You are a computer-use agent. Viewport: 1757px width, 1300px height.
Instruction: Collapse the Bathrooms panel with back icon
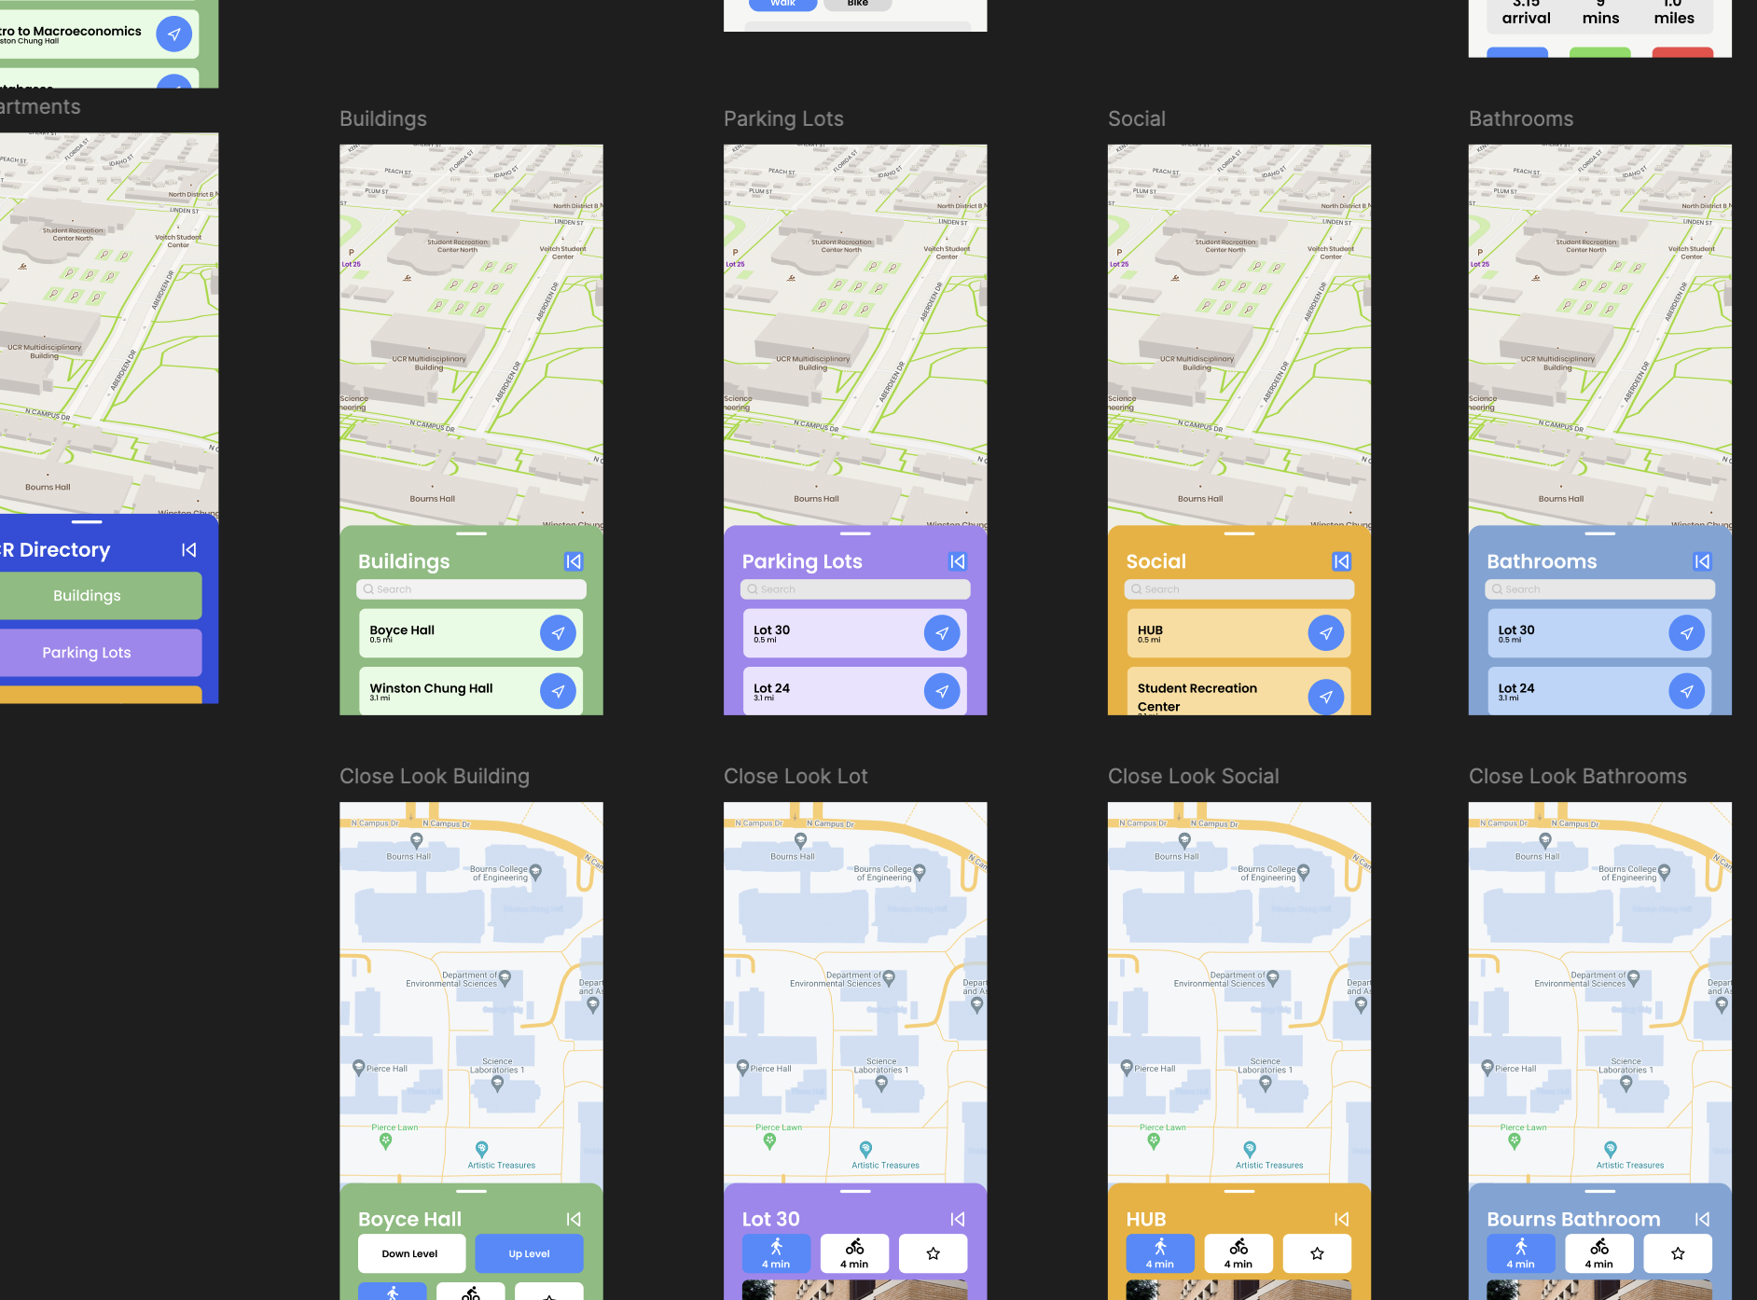pyautogui.click(x=1703, y=561)
